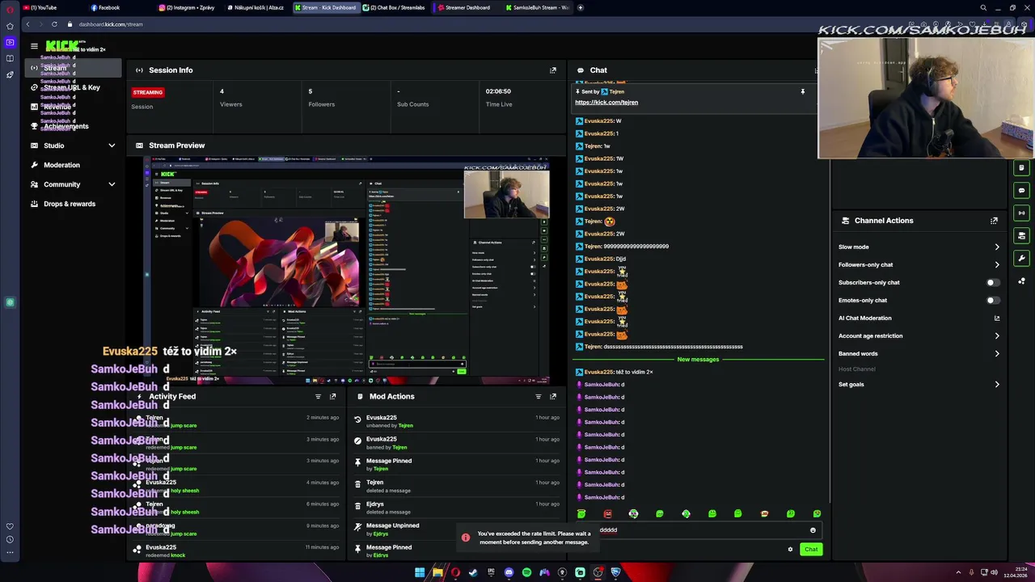Show hidden system tray icons
Image resolution: width=1035 pixels, height=582 pixels.
coord(959,573)
